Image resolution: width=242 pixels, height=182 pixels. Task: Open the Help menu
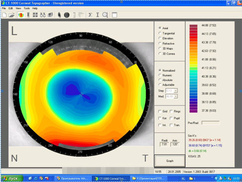tap(35, 8)
